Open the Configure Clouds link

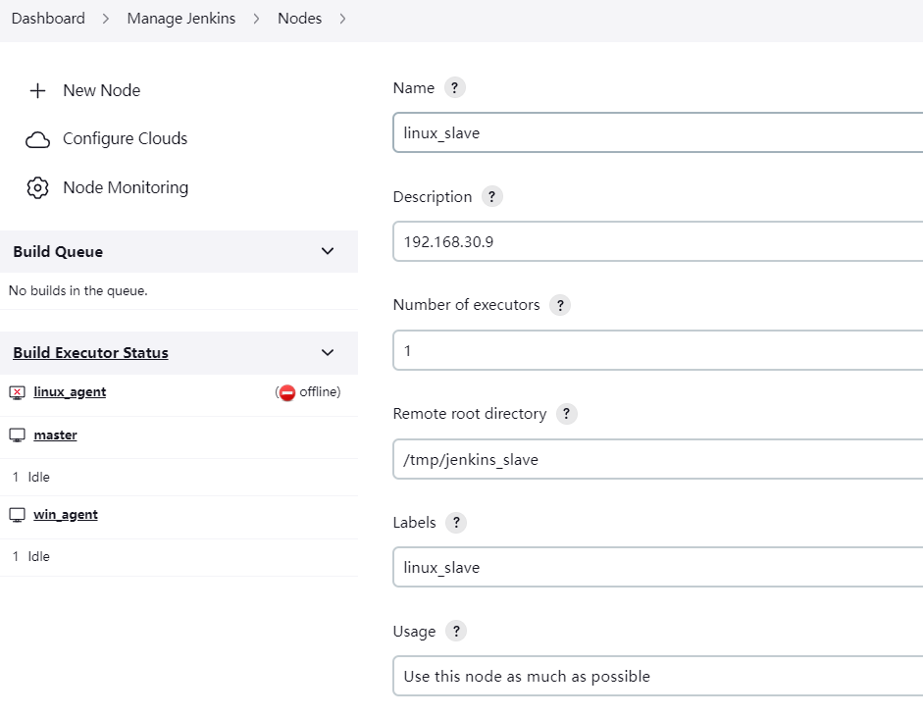pyautogui.click(x=126, y=139)
